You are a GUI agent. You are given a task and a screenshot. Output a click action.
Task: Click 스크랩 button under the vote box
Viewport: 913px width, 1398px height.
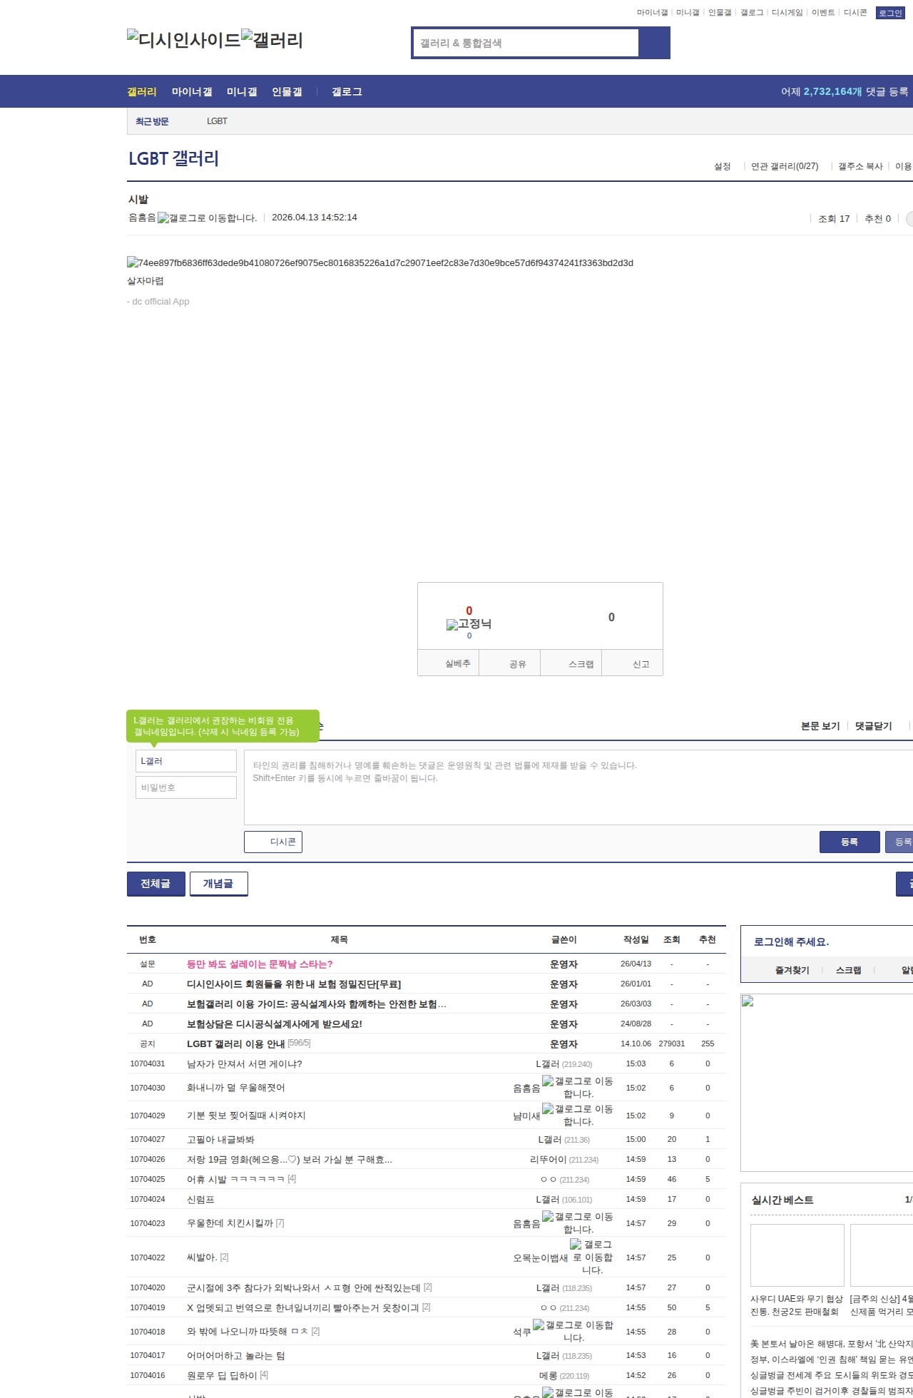pyautogui.click(x=571, y=663)
